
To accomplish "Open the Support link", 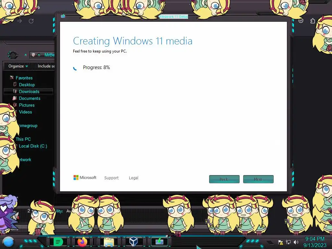I will pyautogui.click(x=112, y=178).
